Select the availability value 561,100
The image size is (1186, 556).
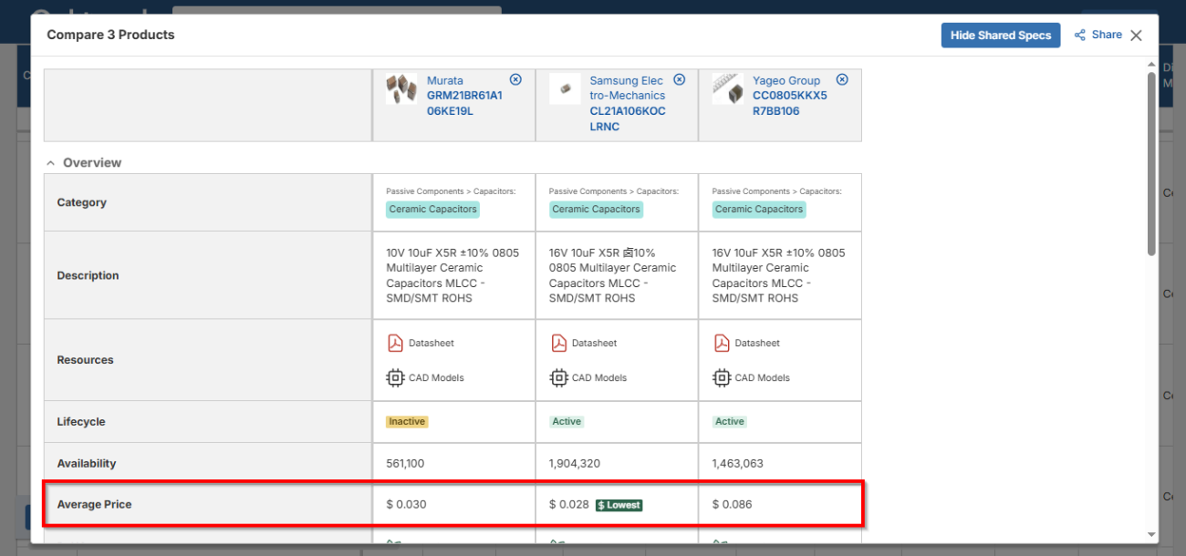tap(405, 463)
